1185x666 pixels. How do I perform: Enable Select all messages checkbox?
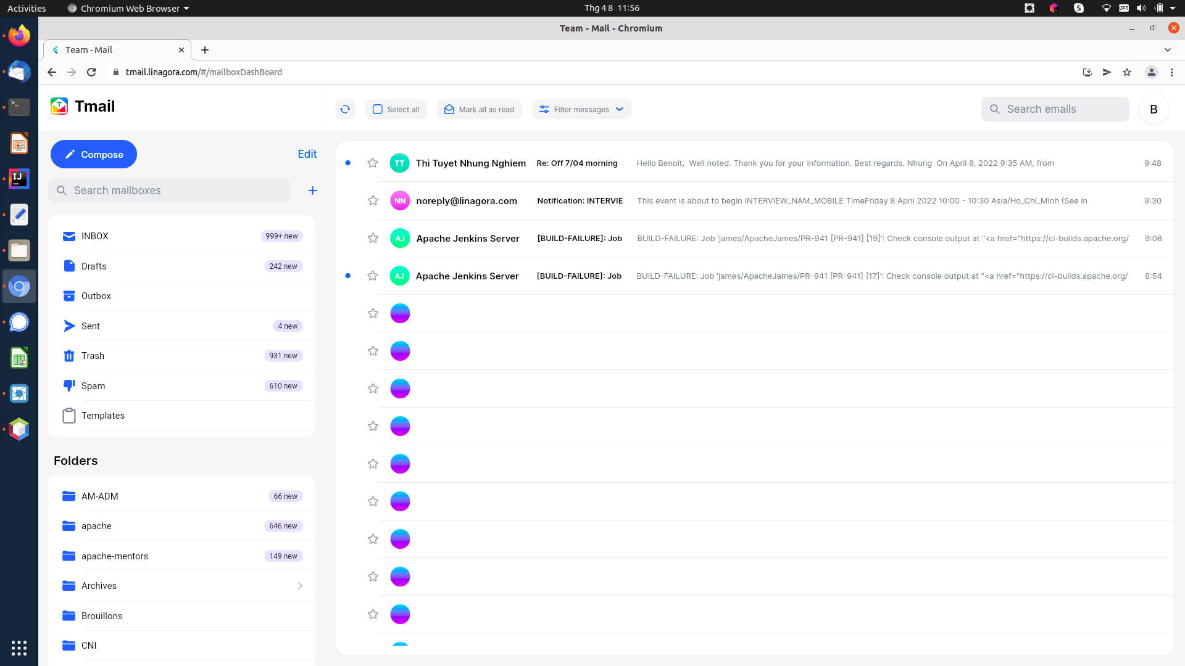pyautogui.click(x=377, y=109)
